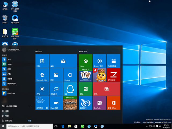Launch Microsoft Edge from the Start tiles
This screenshot has width=172, height=129.
(42, 75)
